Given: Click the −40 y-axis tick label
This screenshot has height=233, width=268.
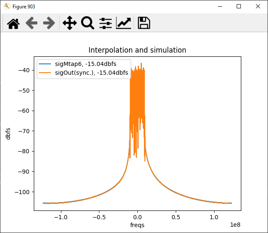Looking at the screenshot, I should (24, 70).
